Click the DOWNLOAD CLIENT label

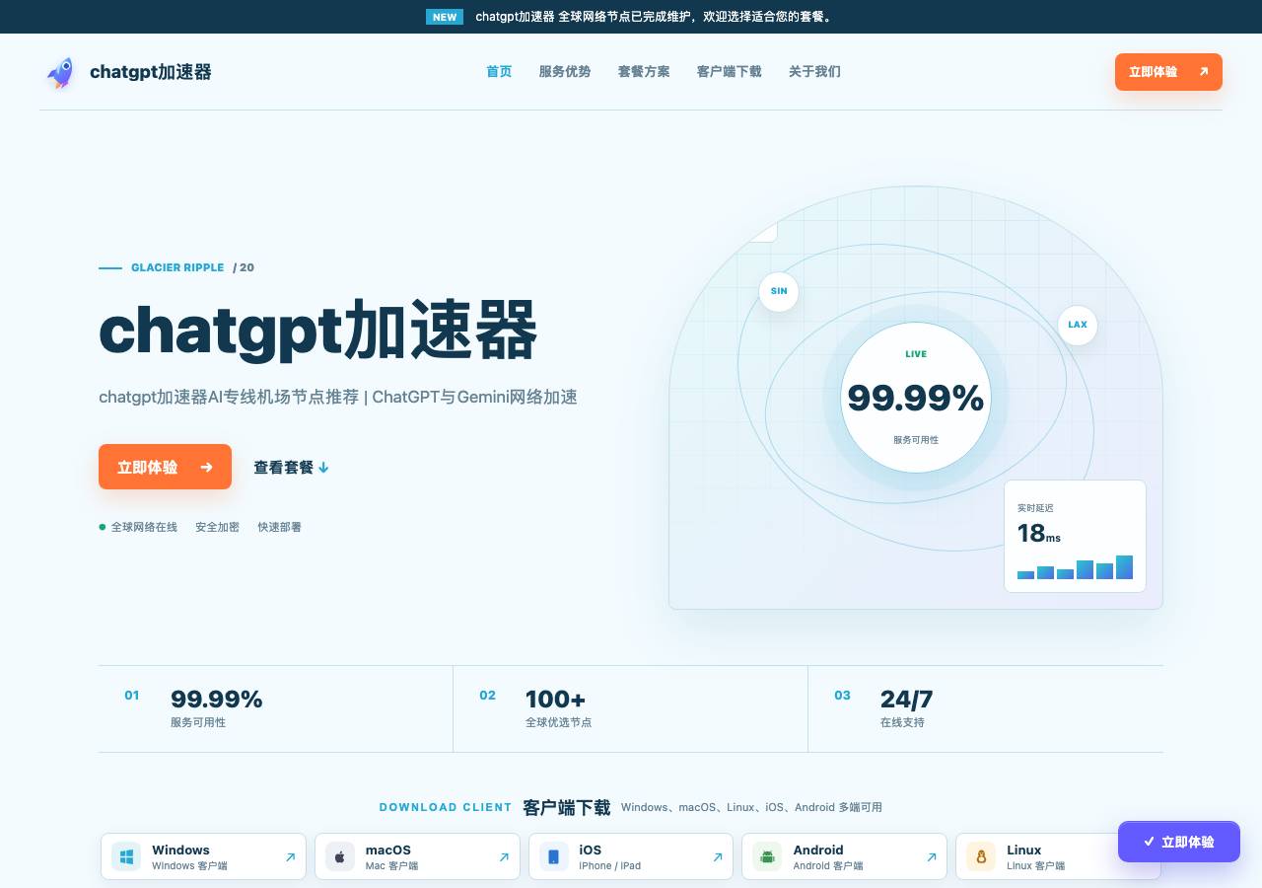coord(446,807)
